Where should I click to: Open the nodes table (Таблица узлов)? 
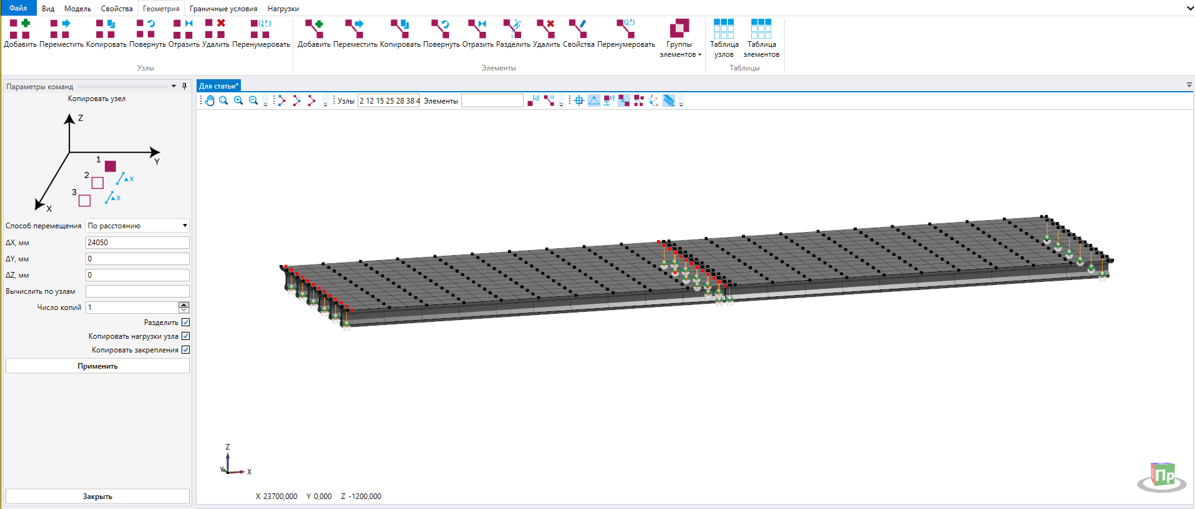click(724, 38)
